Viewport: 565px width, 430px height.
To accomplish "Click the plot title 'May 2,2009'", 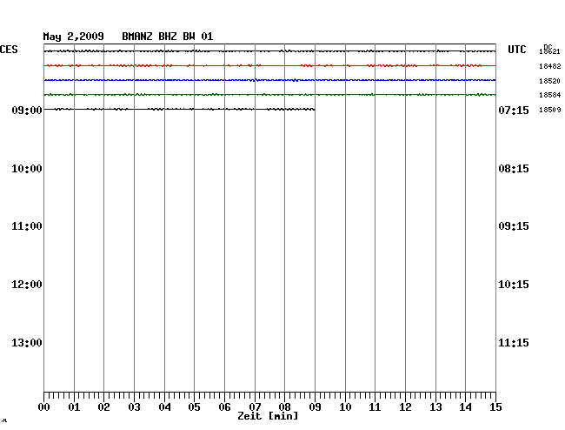I will [x=74, y=37].
